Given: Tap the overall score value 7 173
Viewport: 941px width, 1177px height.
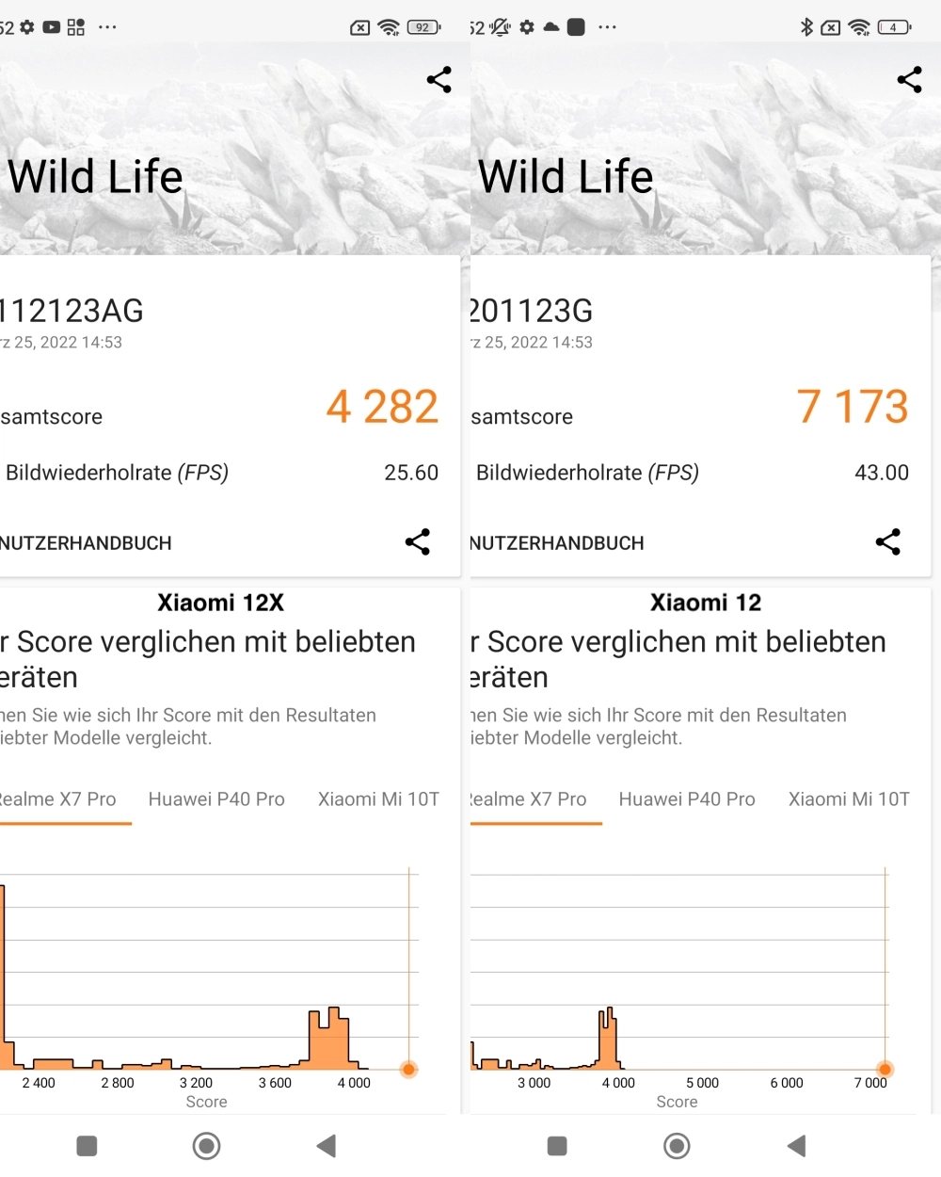Looking at the screenshot, I should (853, 407).
